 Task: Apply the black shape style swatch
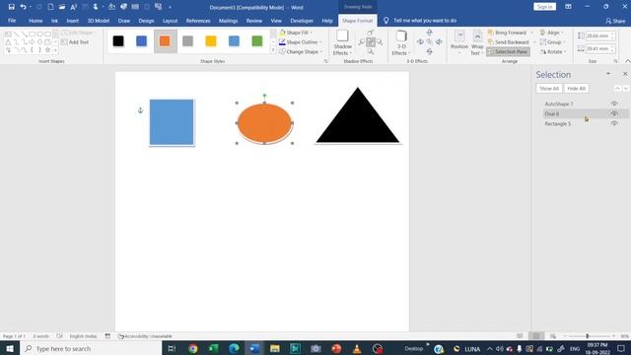pyautogui.click(x=118, y=41)
